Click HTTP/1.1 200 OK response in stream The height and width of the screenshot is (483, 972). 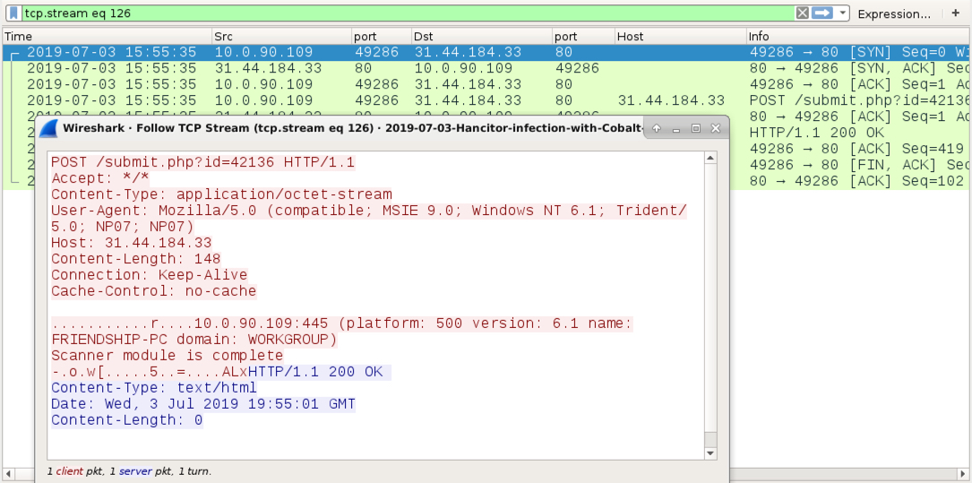point(315,372)
